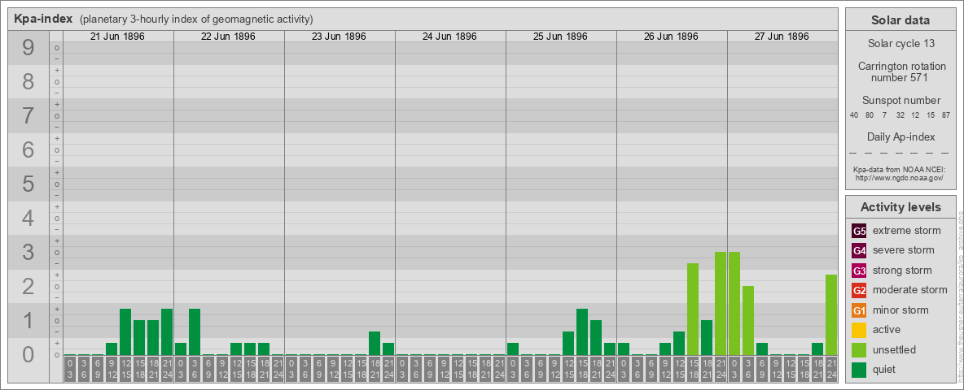Click the dark green 'quiet' swatch
The width and height of the screenshot is (964, 390).
859,369
